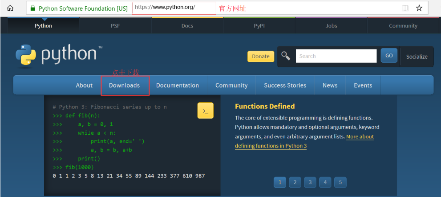Open the Community top tab
The image size is (441, 197).
pyautogui.click(x=403, y=26)
